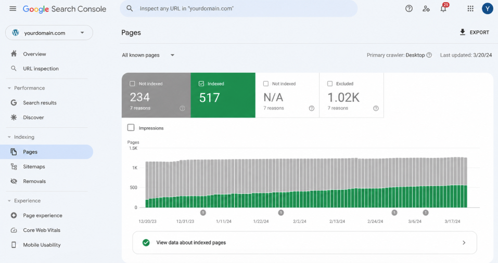
Task: Click the help icon on Excluded card
Action: pyautogui.click(x=376, y=108)
